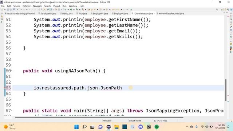The height and width of the screenshot is (131, 233).
Task: Click the External Tools run icon
Action: [x=83, y=9]
